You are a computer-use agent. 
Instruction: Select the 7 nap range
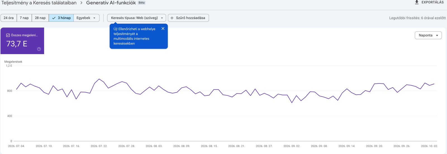[24, 18]
